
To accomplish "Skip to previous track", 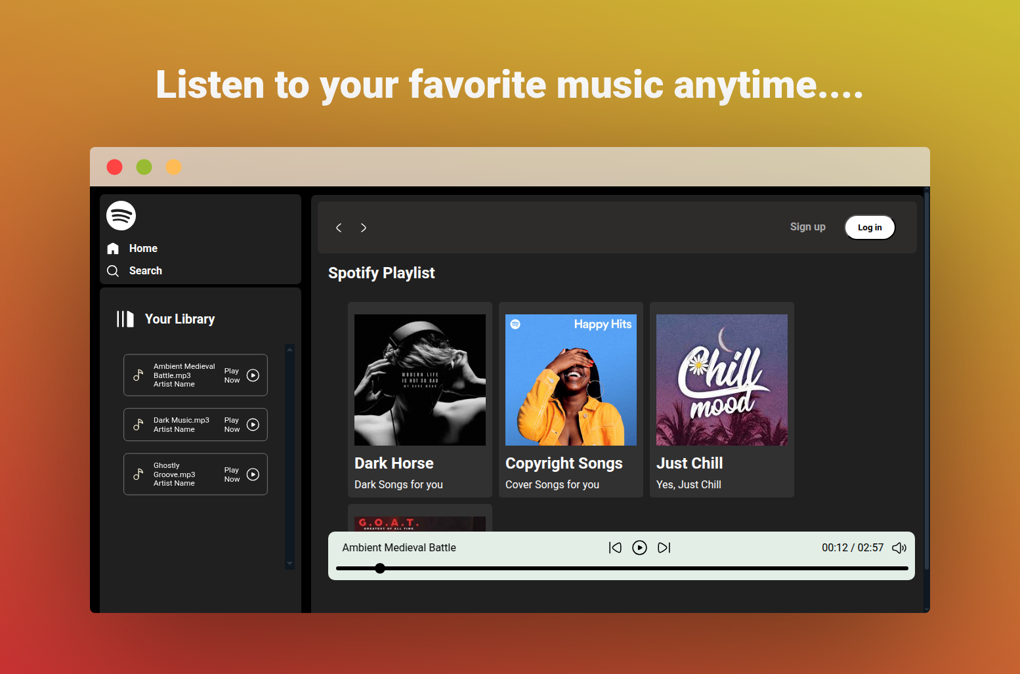I will click(615, 547).
